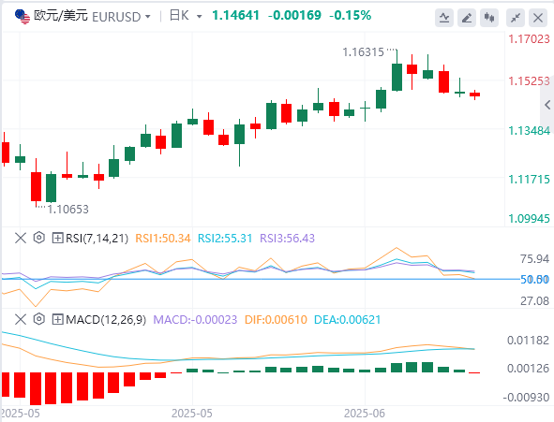Expand the right side panel arrow
This screenshot has height=422, width=554.
547,105
